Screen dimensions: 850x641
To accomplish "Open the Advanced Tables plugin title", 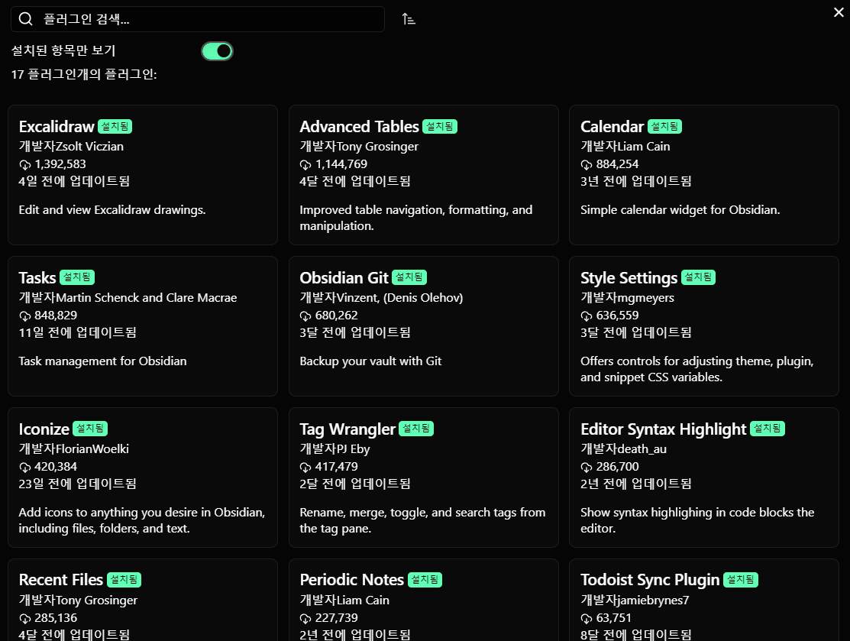I will tap(359, 126).
